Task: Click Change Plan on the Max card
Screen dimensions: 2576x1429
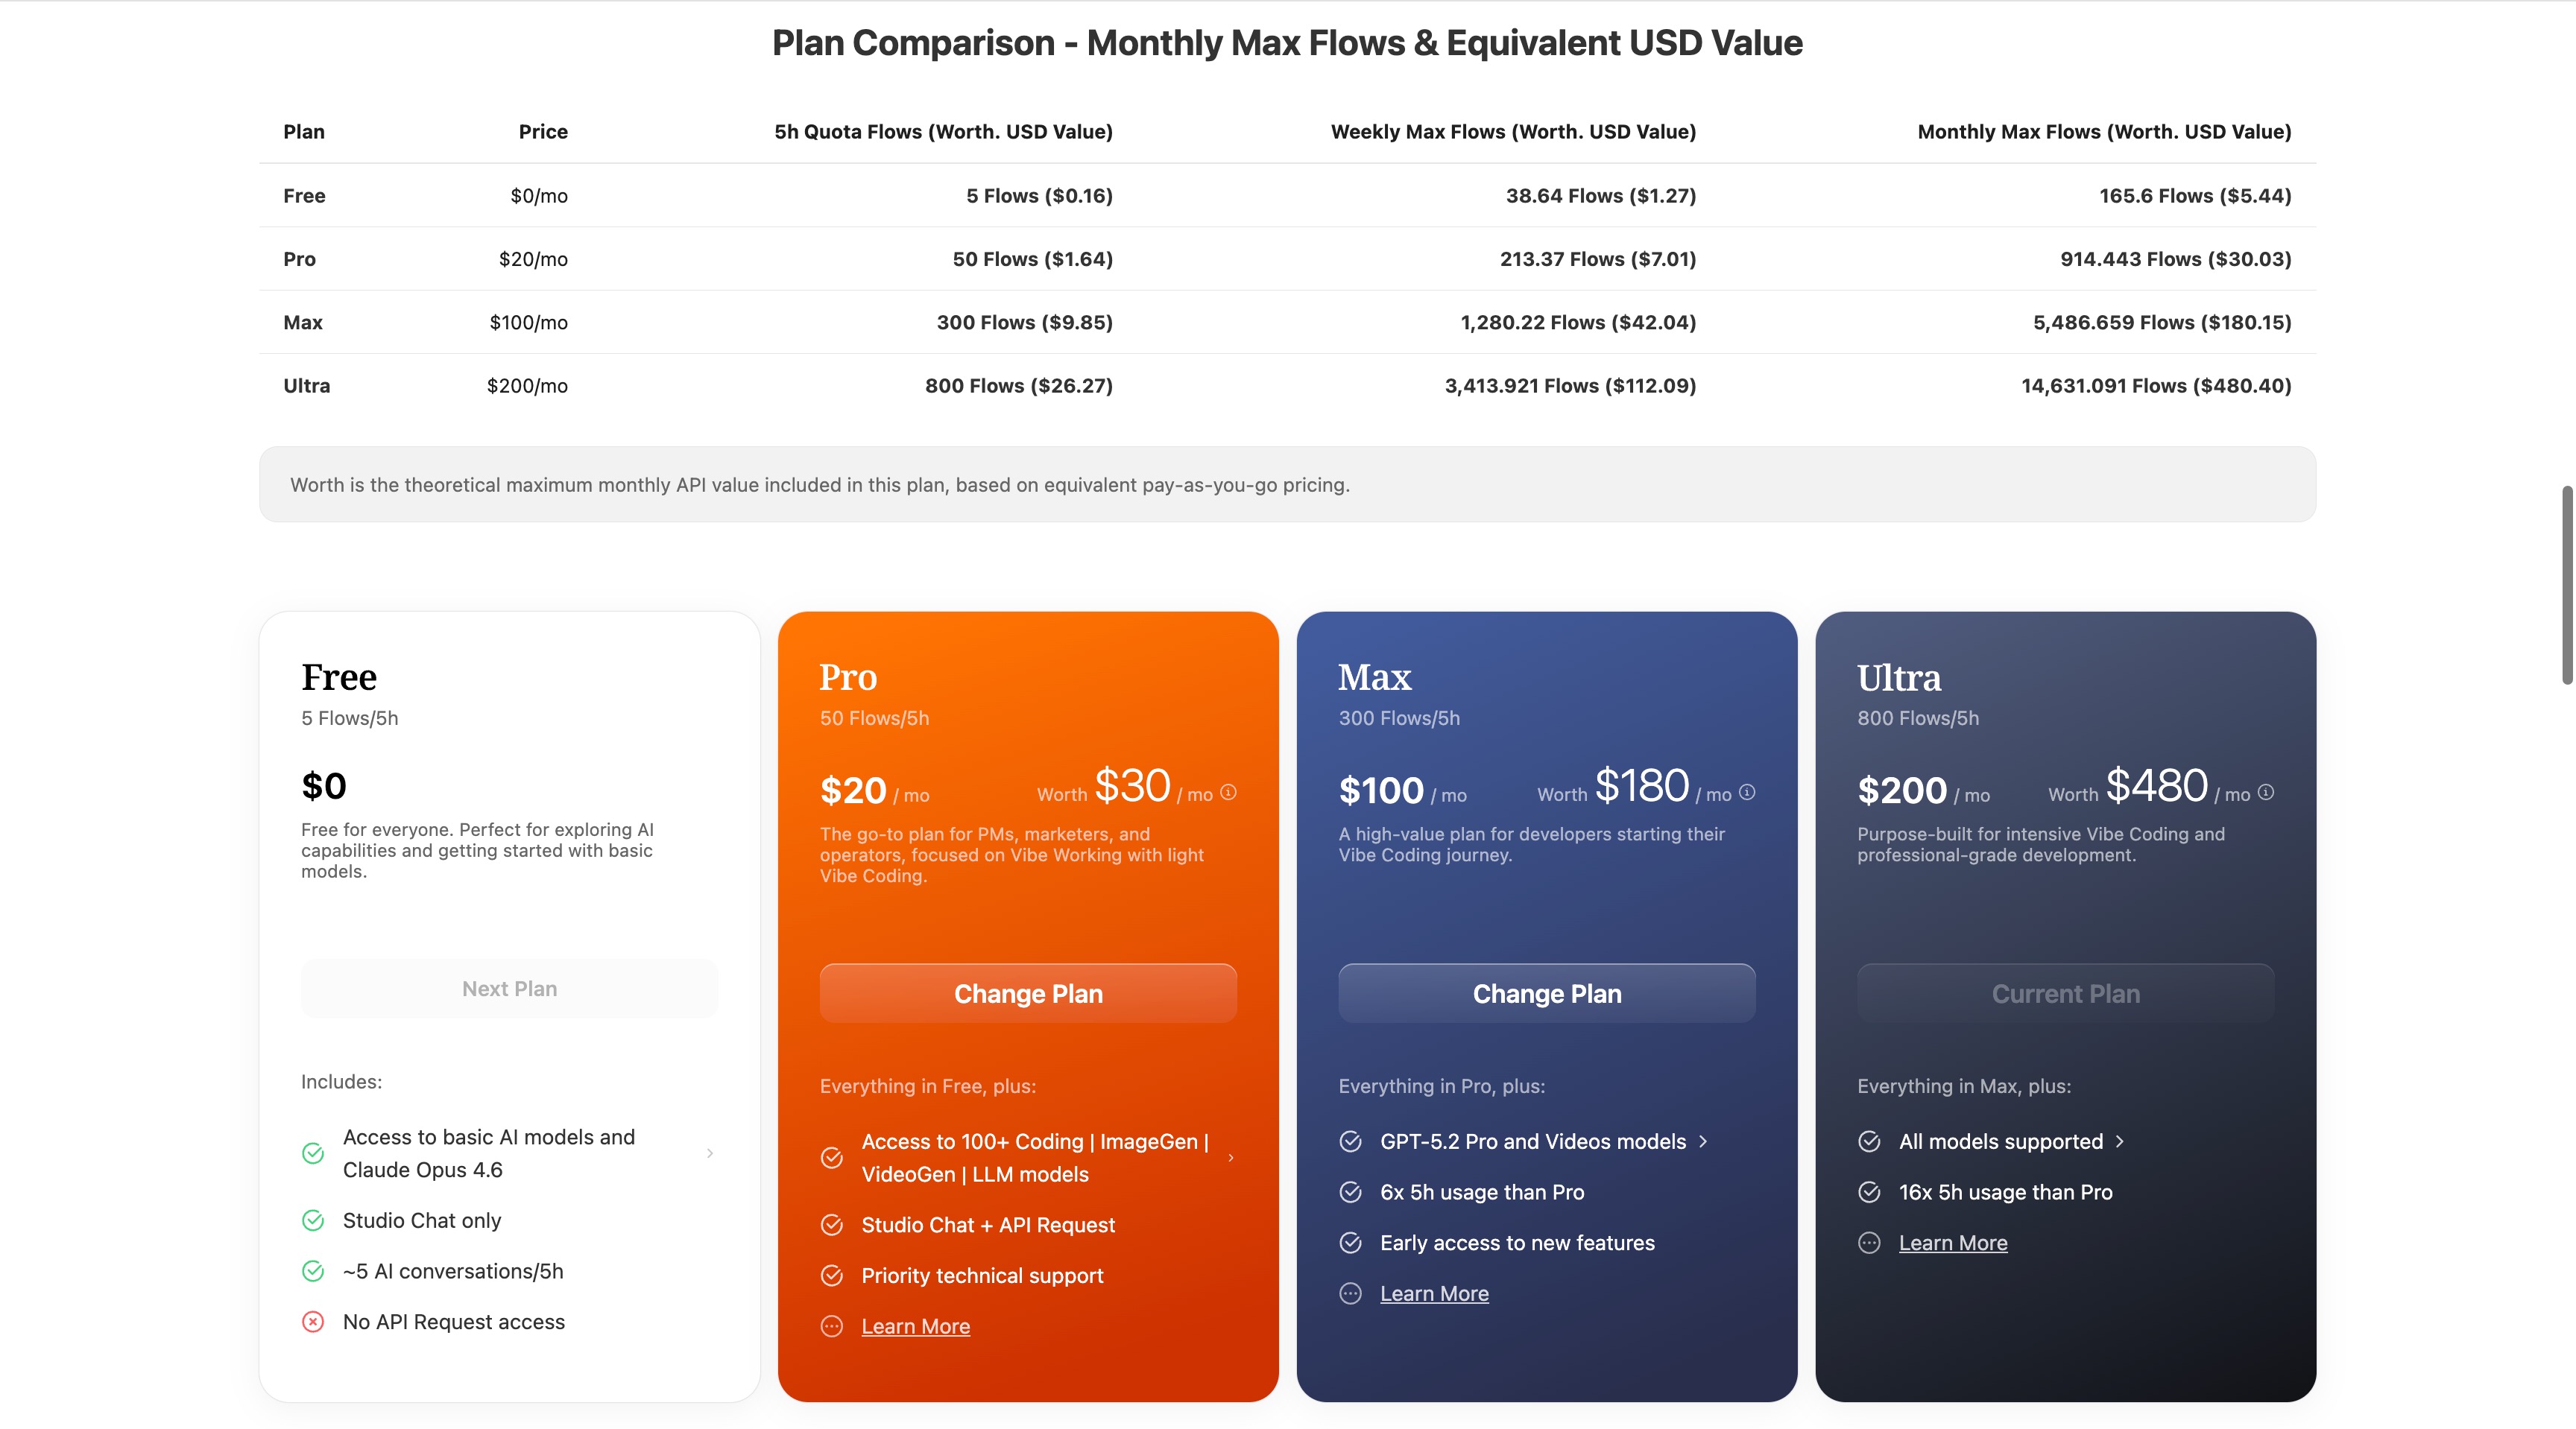Action: tap(1546, 993)
